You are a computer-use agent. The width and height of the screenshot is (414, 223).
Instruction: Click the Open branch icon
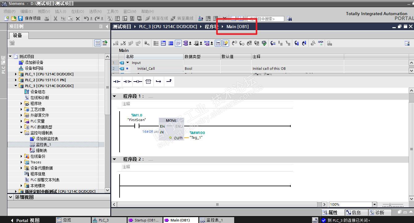(x=158, y=82)
